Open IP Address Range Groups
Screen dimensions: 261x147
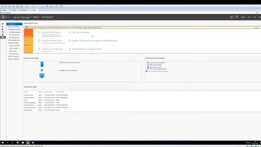pyautogui.click(x=15, y=38)
